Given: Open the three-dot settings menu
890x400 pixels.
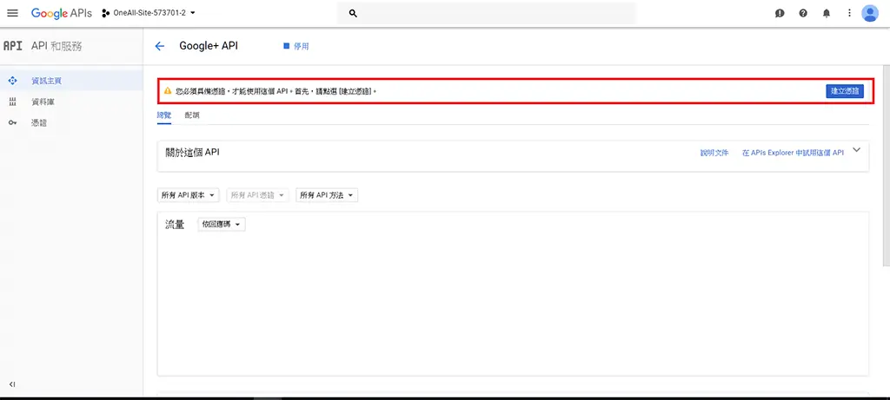Looking at the screenshot, I should tap(849, 13).
